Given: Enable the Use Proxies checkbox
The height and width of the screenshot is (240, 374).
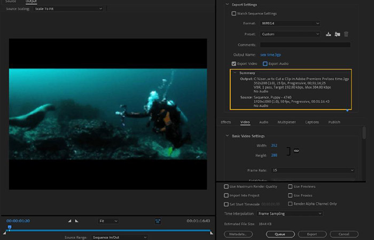Looking at the screenshot, I should pyautogui.click(x=290, y=195).
